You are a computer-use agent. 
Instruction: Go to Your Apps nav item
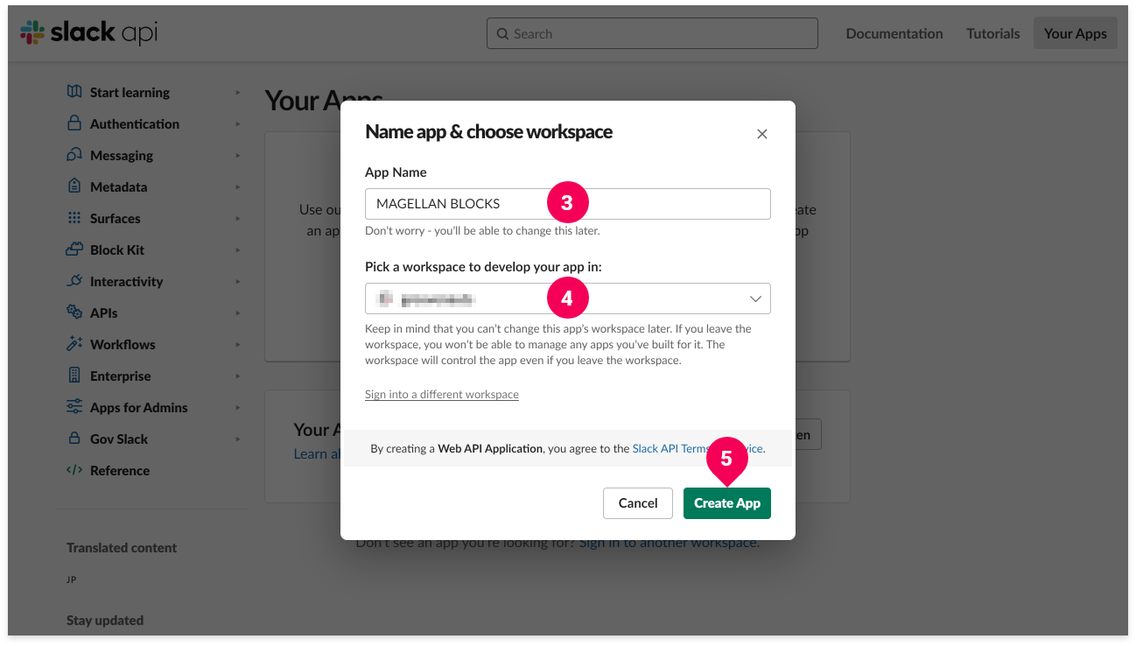pos(1075,33)
